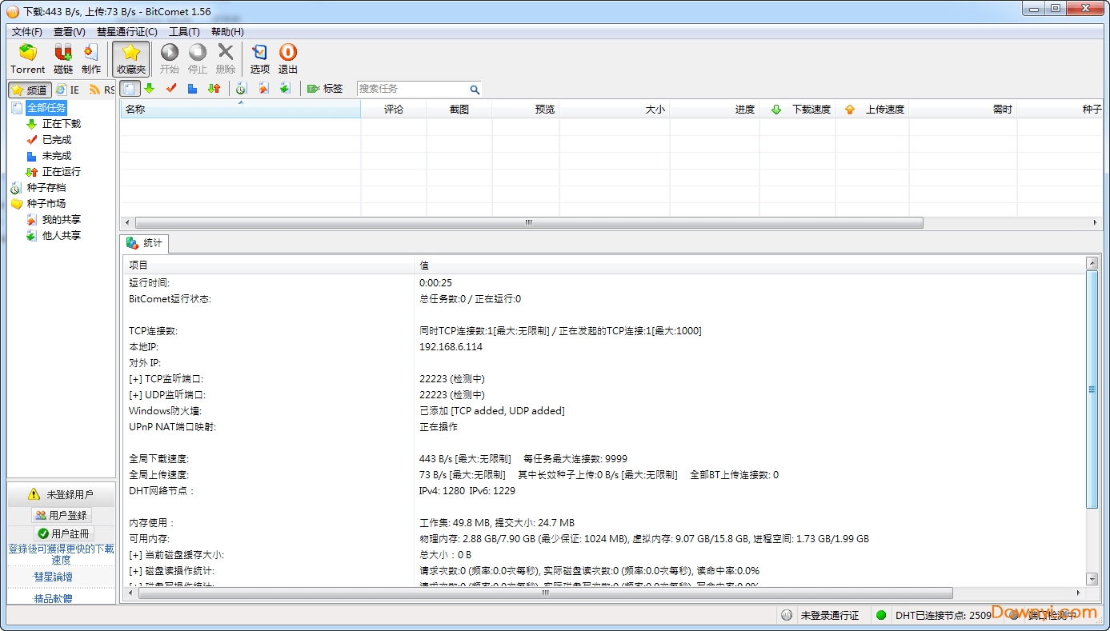Select the red checkmark completed filter icon

click(170, 89)
